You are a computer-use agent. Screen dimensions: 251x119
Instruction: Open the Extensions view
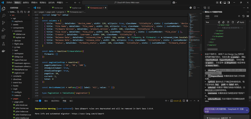(x=3, y=37)
